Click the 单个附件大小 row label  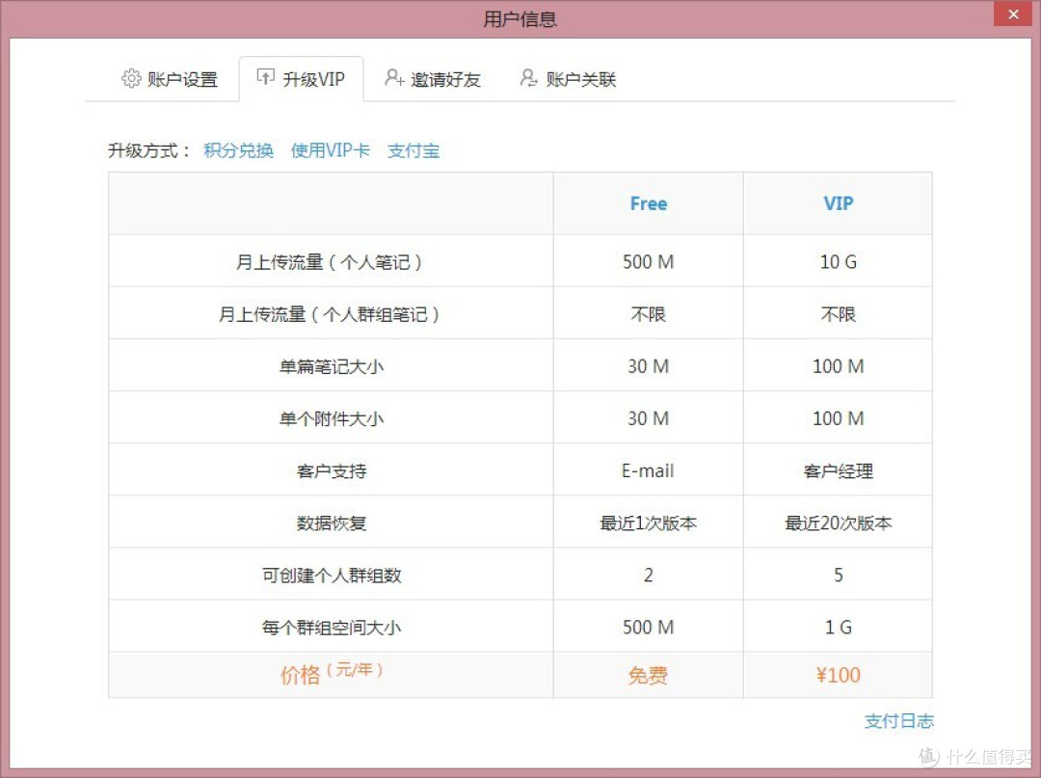[332, 418]
